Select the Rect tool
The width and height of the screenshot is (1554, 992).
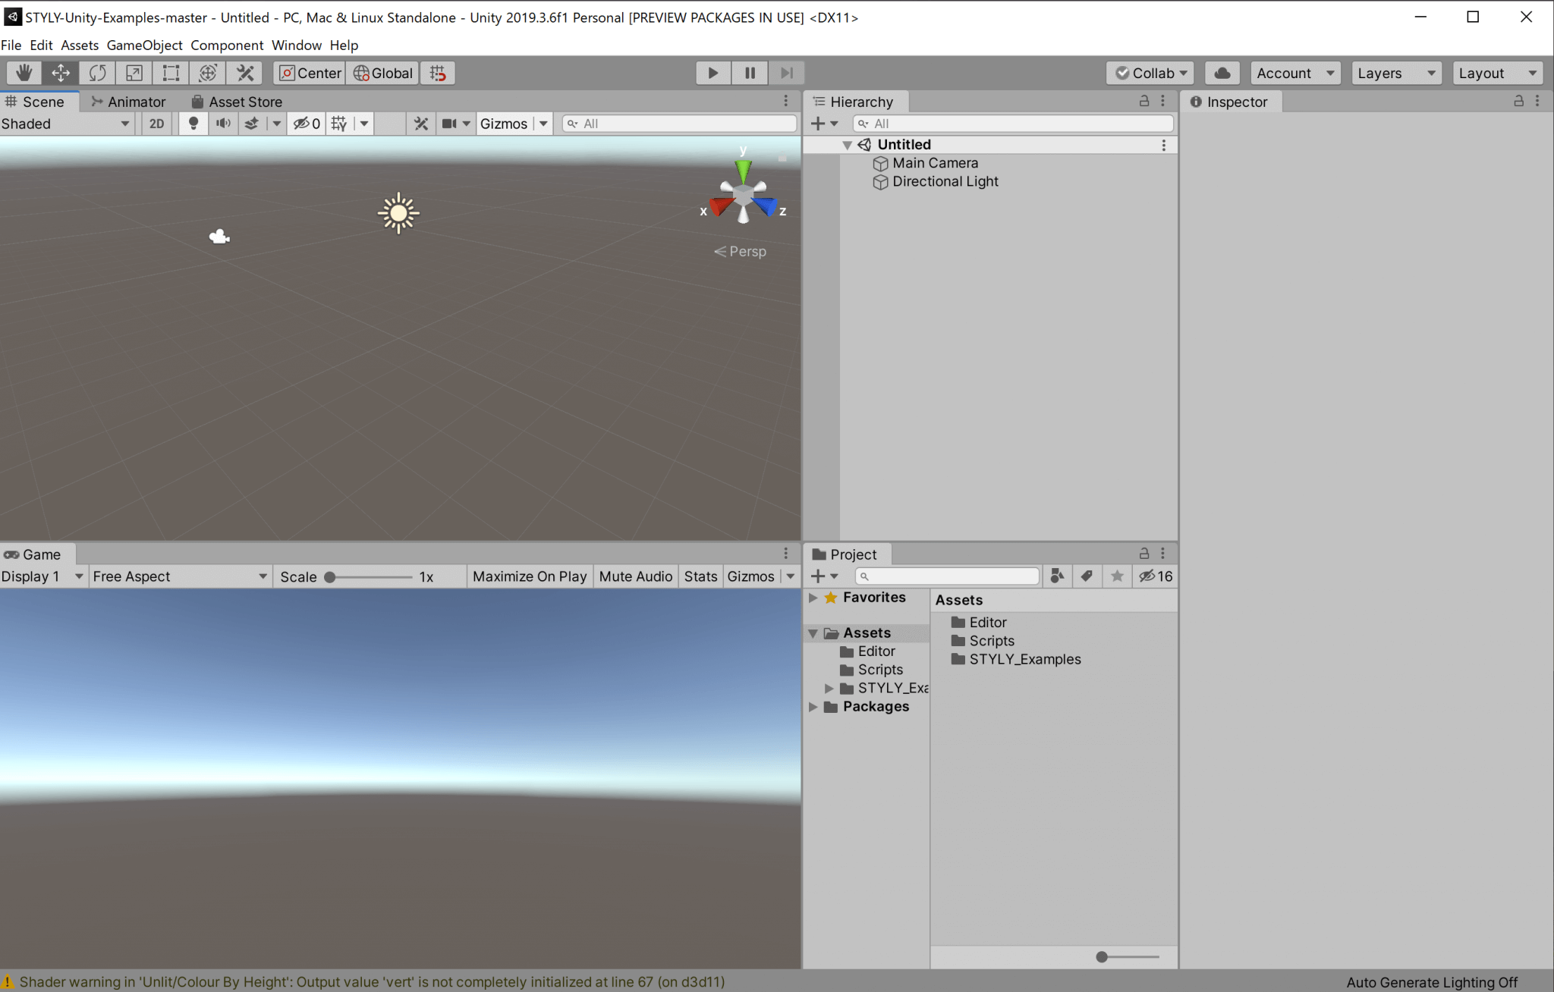170,72
